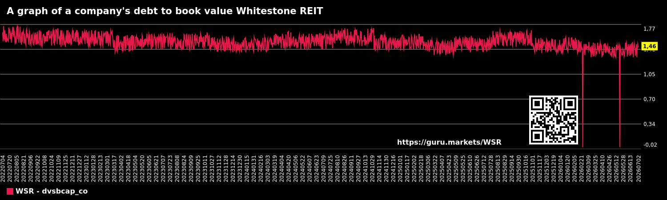Image resolution: width=667 pixels, height=200 pixels.
Task: Click the 20240115 x-axis date label
Action: click(x=247, y=168)
